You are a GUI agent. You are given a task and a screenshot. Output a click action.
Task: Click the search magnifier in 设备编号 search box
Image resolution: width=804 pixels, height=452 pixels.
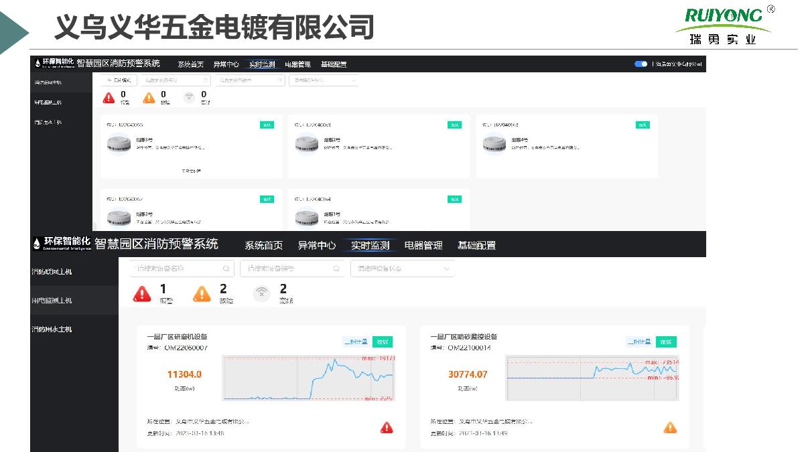point(338,269)
